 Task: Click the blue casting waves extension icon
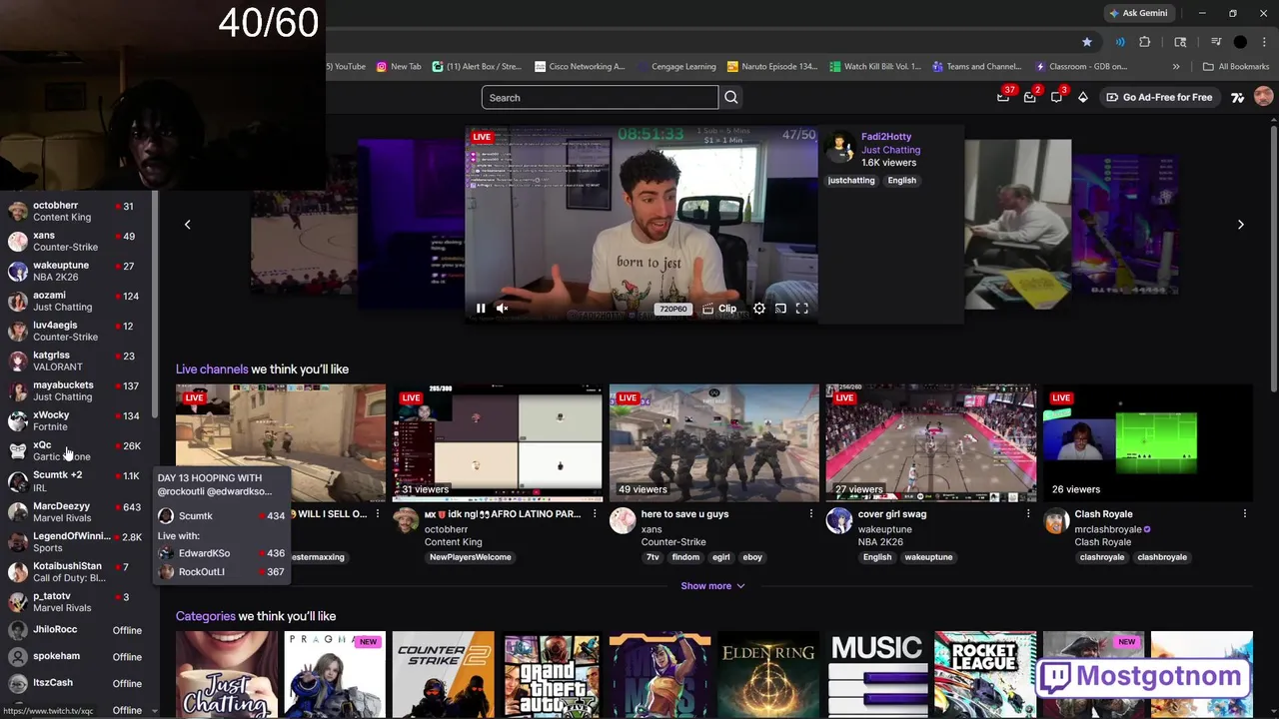[x=1120, y=42]
